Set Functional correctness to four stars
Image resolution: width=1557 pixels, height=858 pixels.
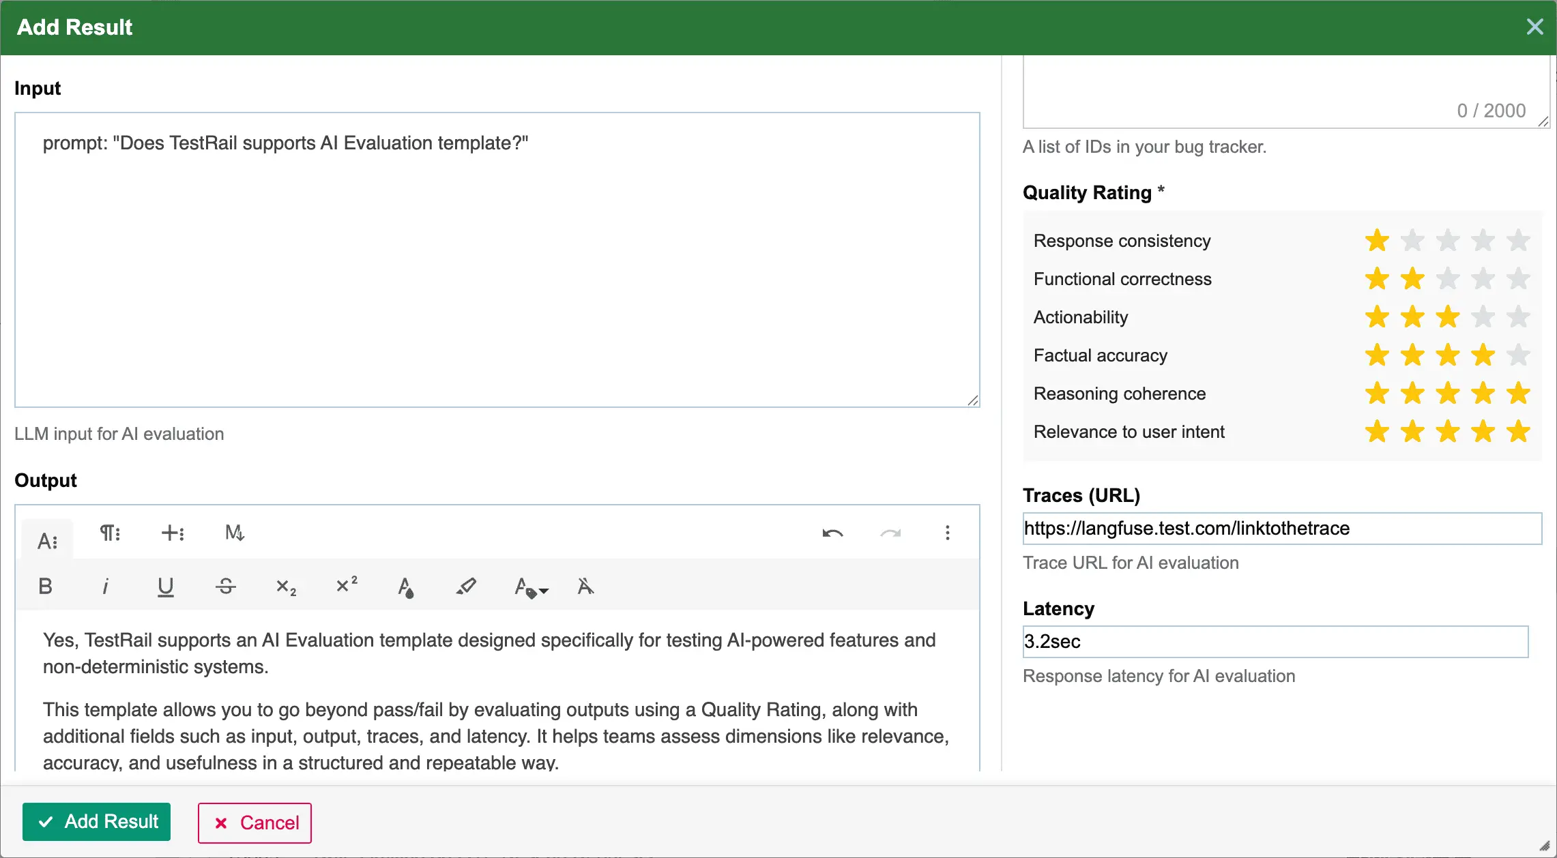[1483, 278]
